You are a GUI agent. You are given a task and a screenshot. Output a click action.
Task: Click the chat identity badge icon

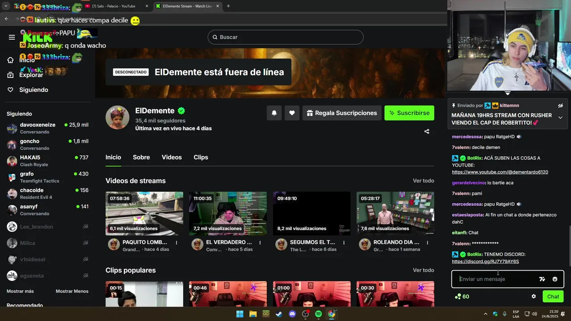(542, 279)
